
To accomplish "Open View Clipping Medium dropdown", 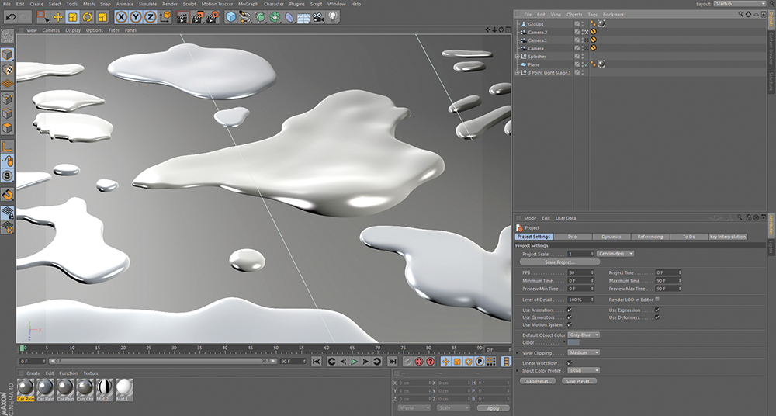I will pos(584,352).
